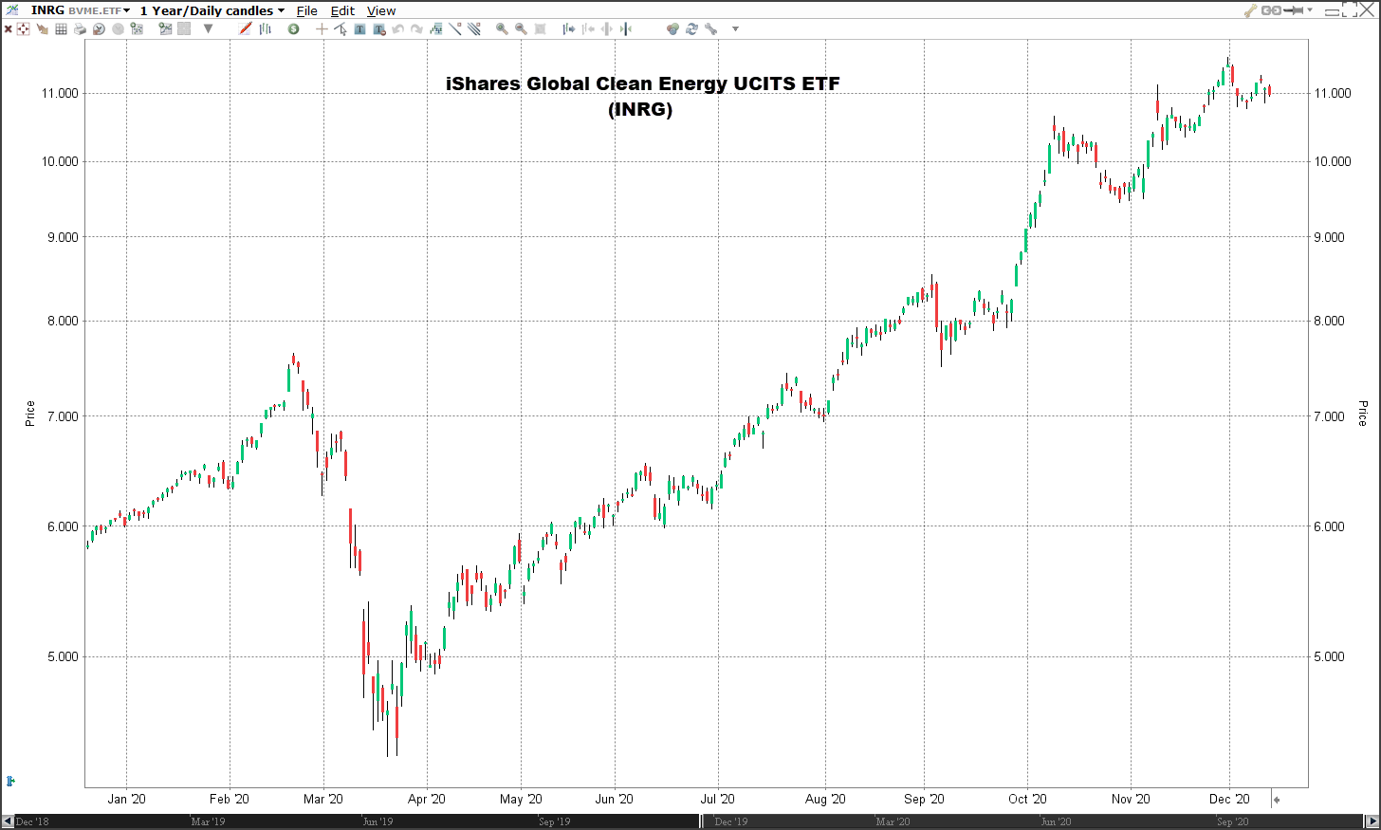
Task: Open the three-circle chart colors icon
Action: (672, 29)
